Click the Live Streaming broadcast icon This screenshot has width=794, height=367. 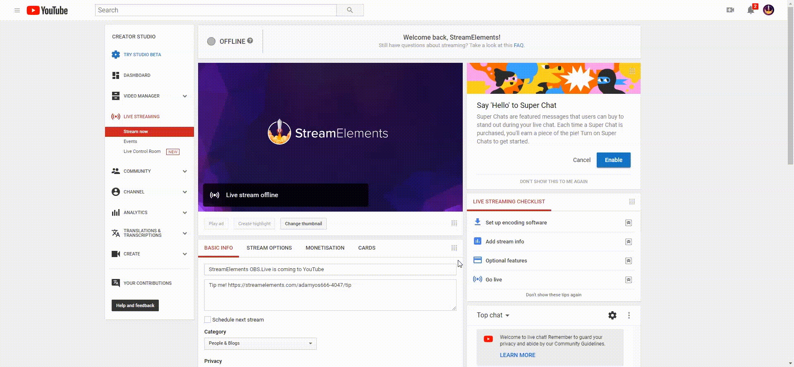(x=116, y=117)
